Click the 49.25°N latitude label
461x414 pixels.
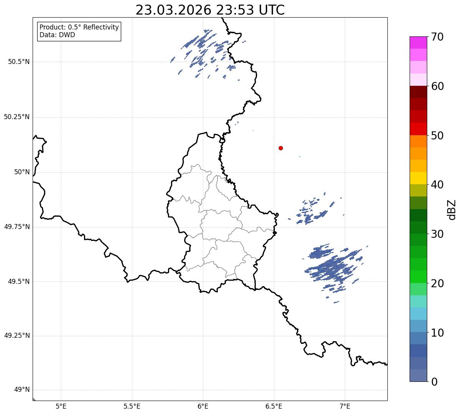point(17,335)
